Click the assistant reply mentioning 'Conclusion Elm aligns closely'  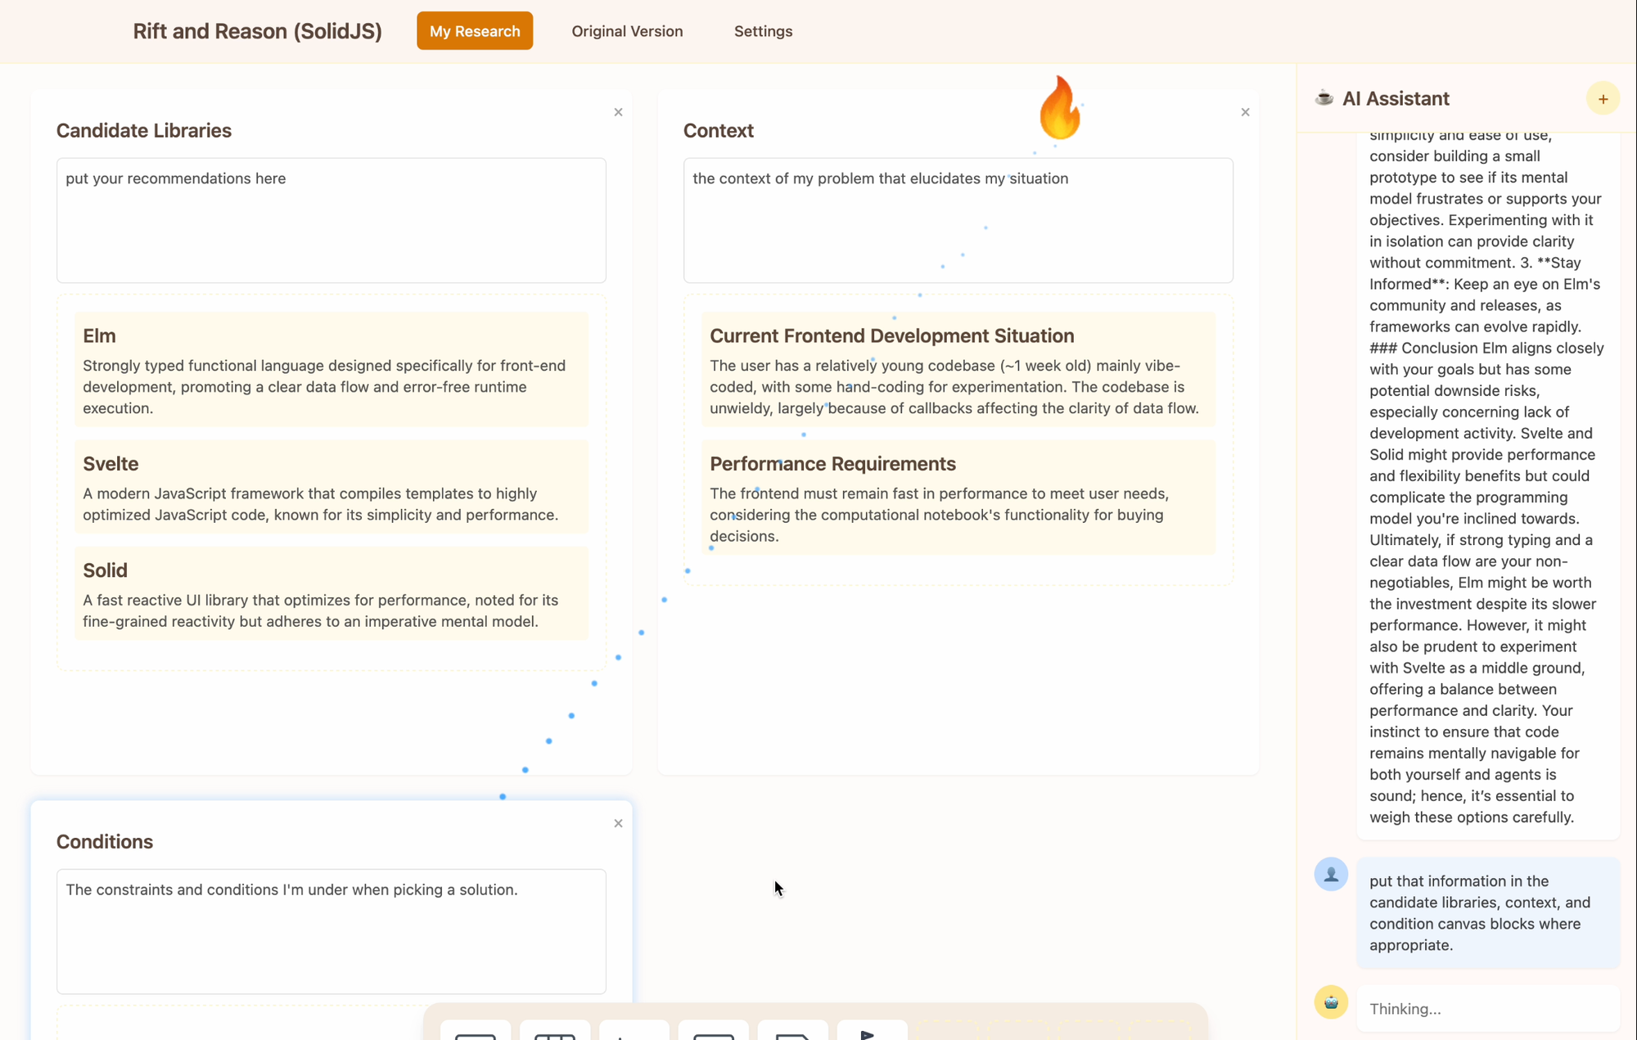click(x=1488, y=487)
